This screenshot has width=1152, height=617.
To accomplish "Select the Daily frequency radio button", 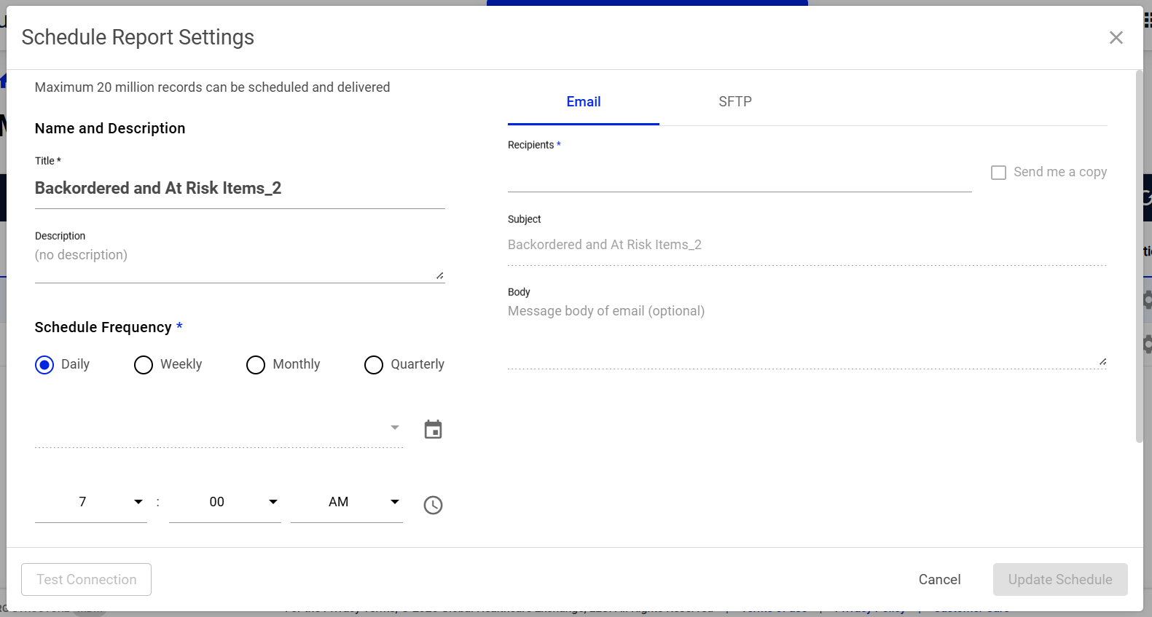I will (44, 365).
